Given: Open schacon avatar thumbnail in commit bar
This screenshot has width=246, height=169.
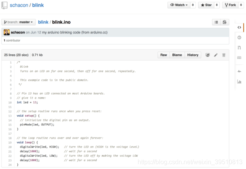Looking at the screenshot, I should click(7, 32).
